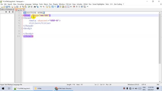This screenshot has width=162, height=91.
Task: Click the Close All documents toolbar icon
Action: coord(15,7)
